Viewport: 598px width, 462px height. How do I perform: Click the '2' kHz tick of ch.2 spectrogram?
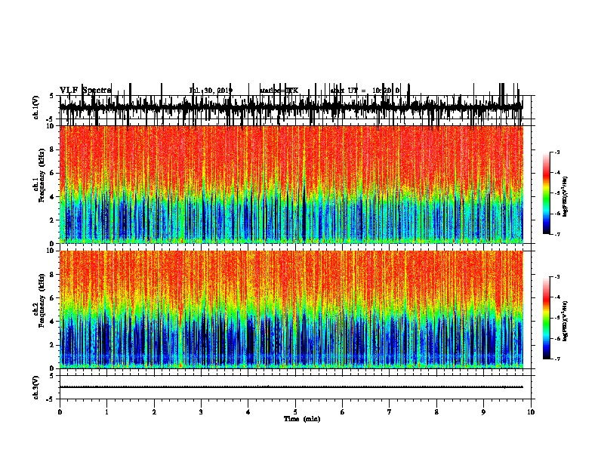[52, 345]
